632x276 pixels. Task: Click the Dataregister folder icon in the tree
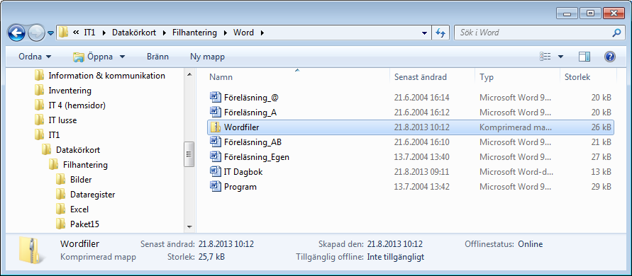click(x=60, y=195)
